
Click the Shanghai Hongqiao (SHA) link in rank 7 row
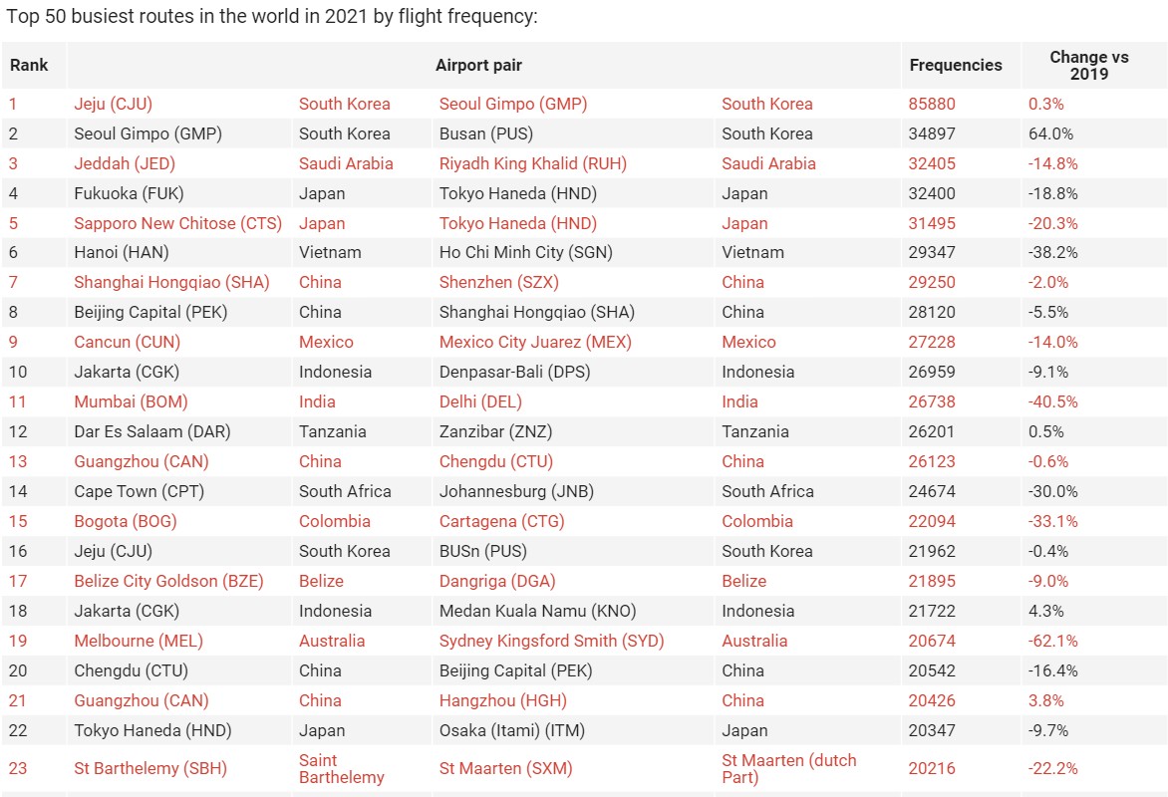pos(171,283)
